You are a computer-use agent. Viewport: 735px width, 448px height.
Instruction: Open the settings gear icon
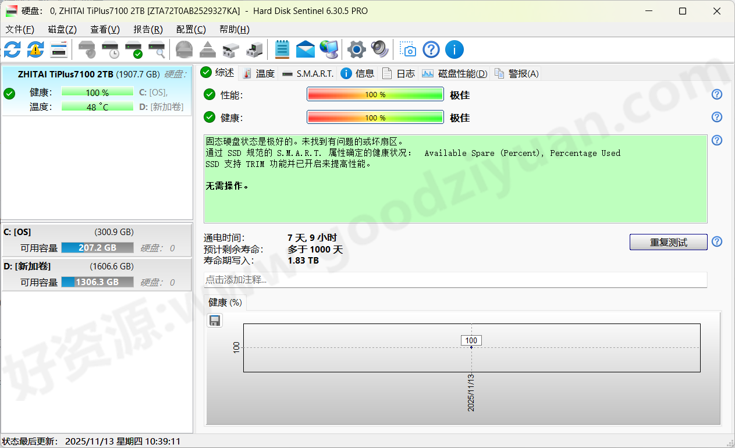point(356,49)
